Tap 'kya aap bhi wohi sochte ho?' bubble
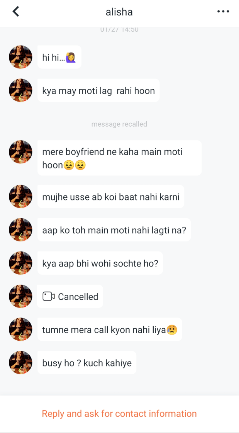 (100, 263)
